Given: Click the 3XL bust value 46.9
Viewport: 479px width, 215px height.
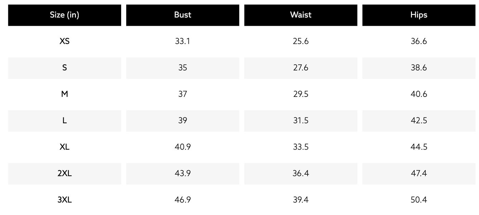Looking at the screenshot, I should click(x=182, y=200).
